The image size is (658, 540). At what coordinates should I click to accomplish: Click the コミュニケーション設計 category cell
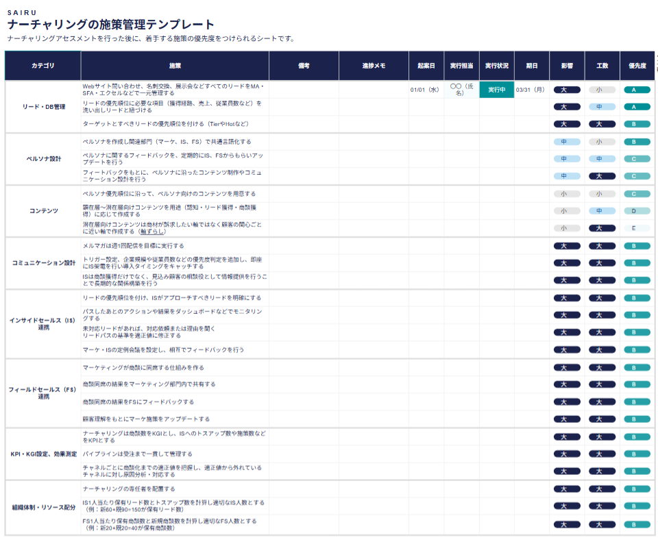click(42, 263)
